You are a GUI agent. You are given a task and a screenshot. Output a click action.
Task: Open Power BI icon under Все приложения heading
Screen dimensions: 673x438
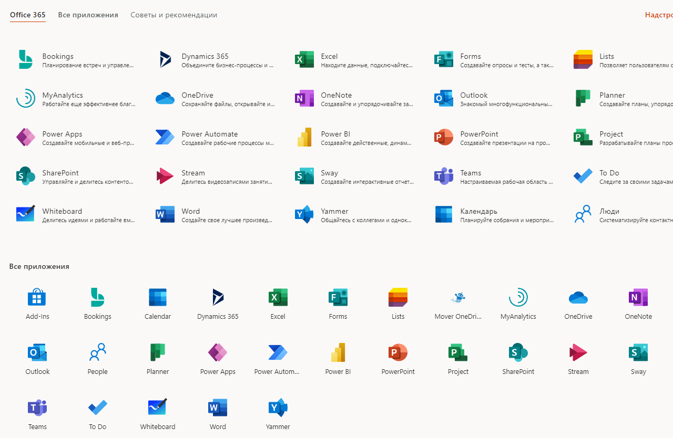point(338,353)
